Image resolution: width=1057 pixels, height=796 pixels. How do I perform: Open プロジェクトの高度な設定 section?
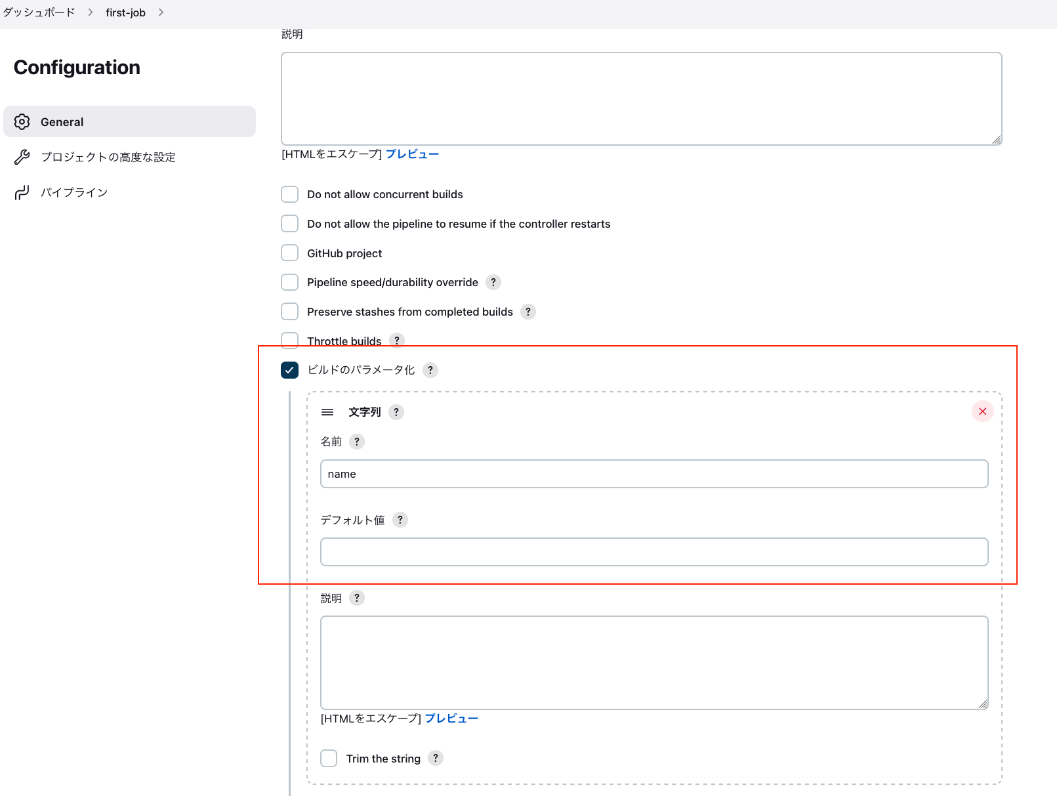pyautogui.click(x=108, y=157)
